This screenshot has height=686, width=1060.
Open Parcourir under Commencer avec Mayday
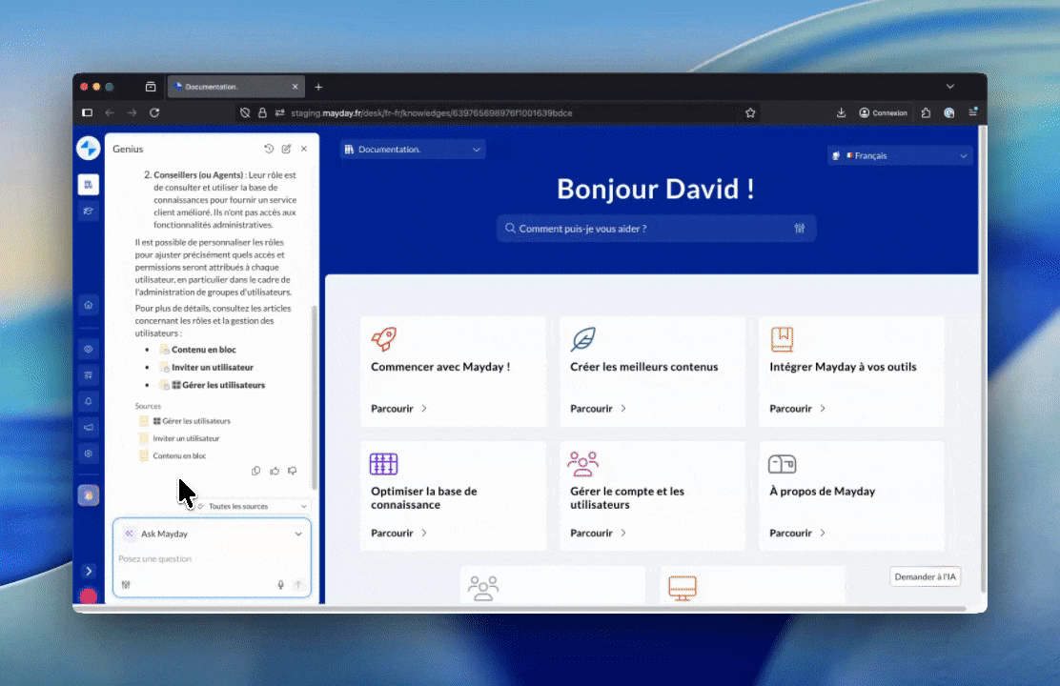(x=398, y=409)
